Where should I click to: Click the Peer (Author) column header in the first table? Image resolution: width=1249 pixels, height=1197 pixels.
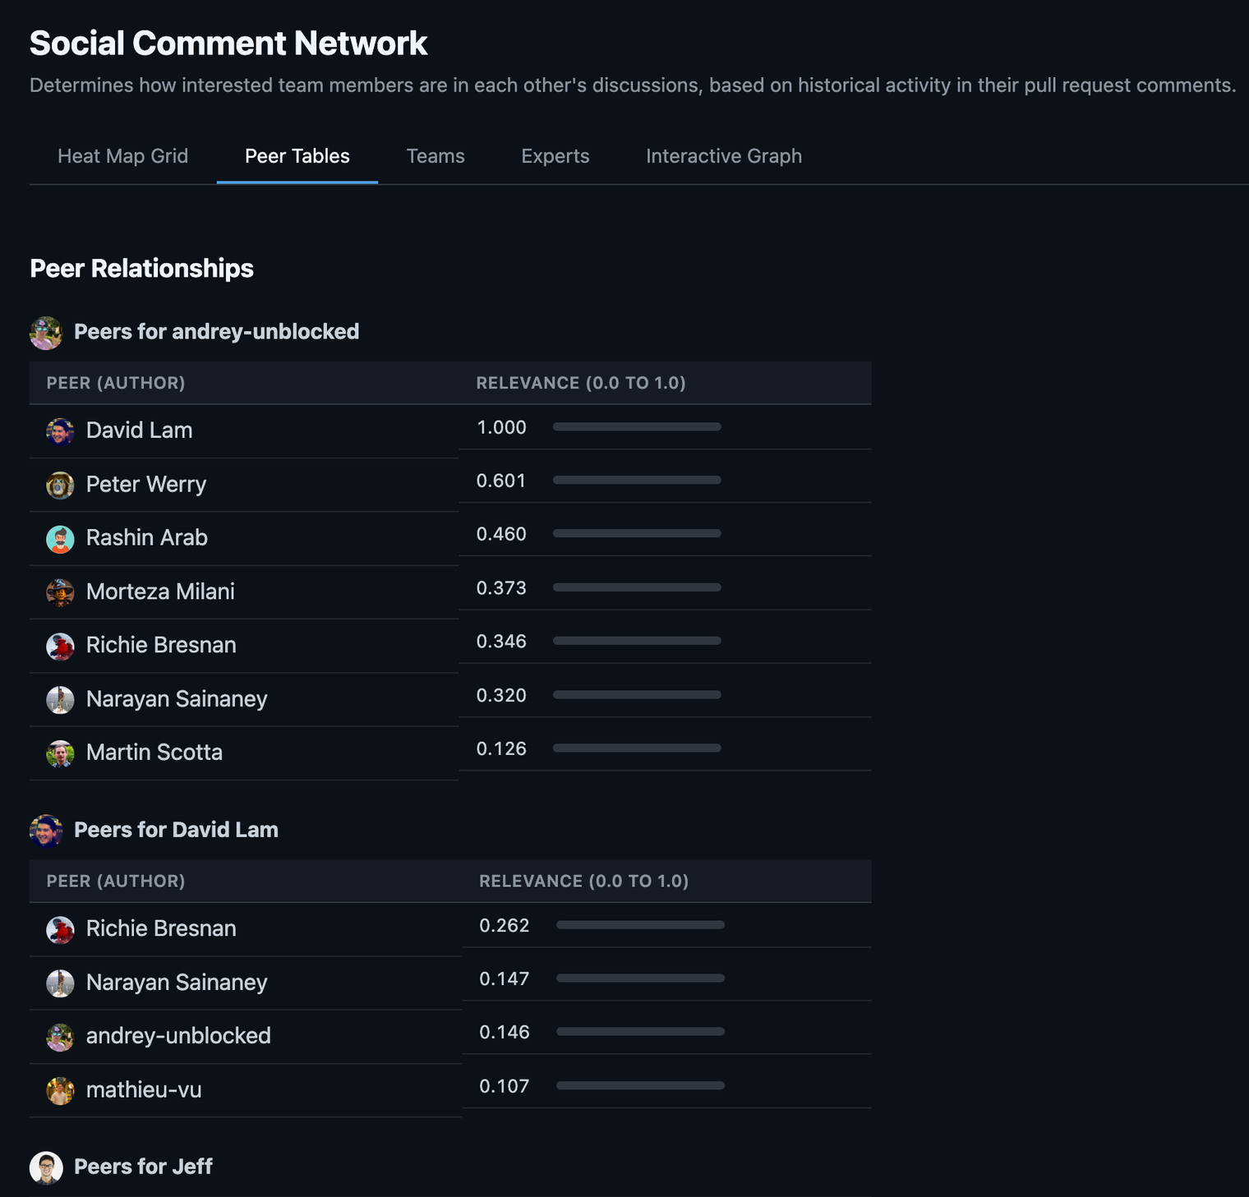[116, 383]
